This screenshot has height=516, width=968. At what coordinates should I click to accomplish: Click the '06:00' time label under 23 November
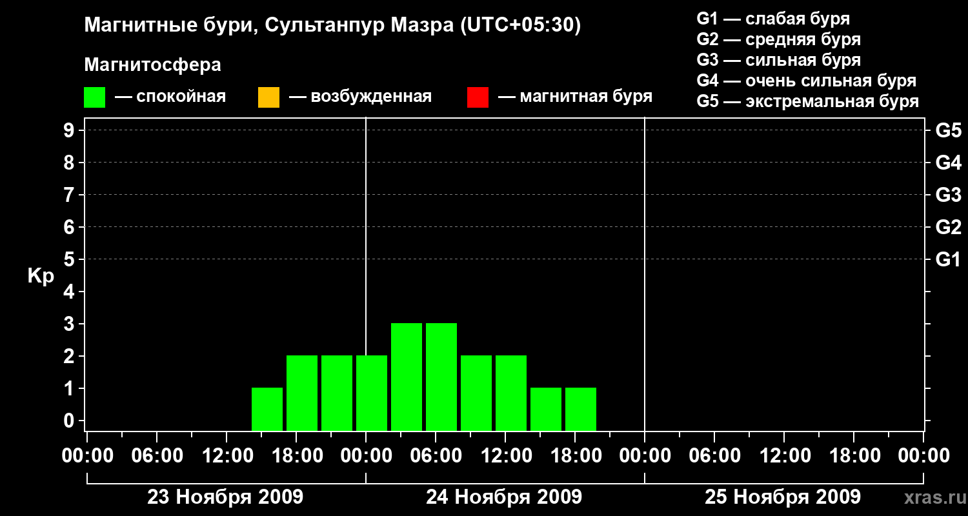(x=158, y=456)
